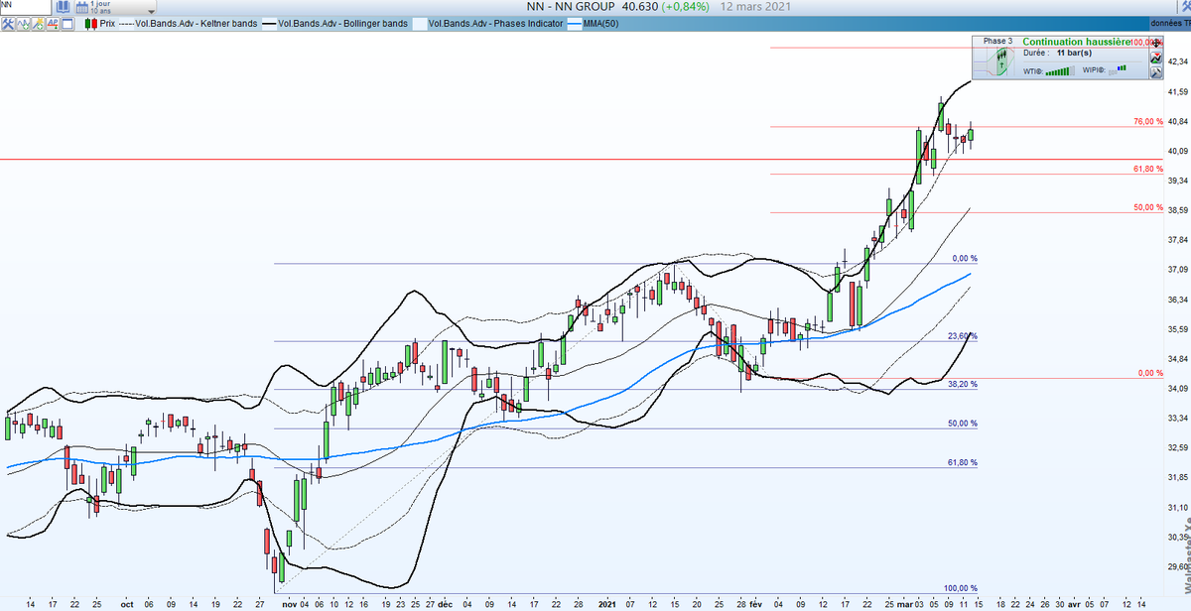
Task: Click the 'fév' label on time axis
Action: [x=755, y=602]
